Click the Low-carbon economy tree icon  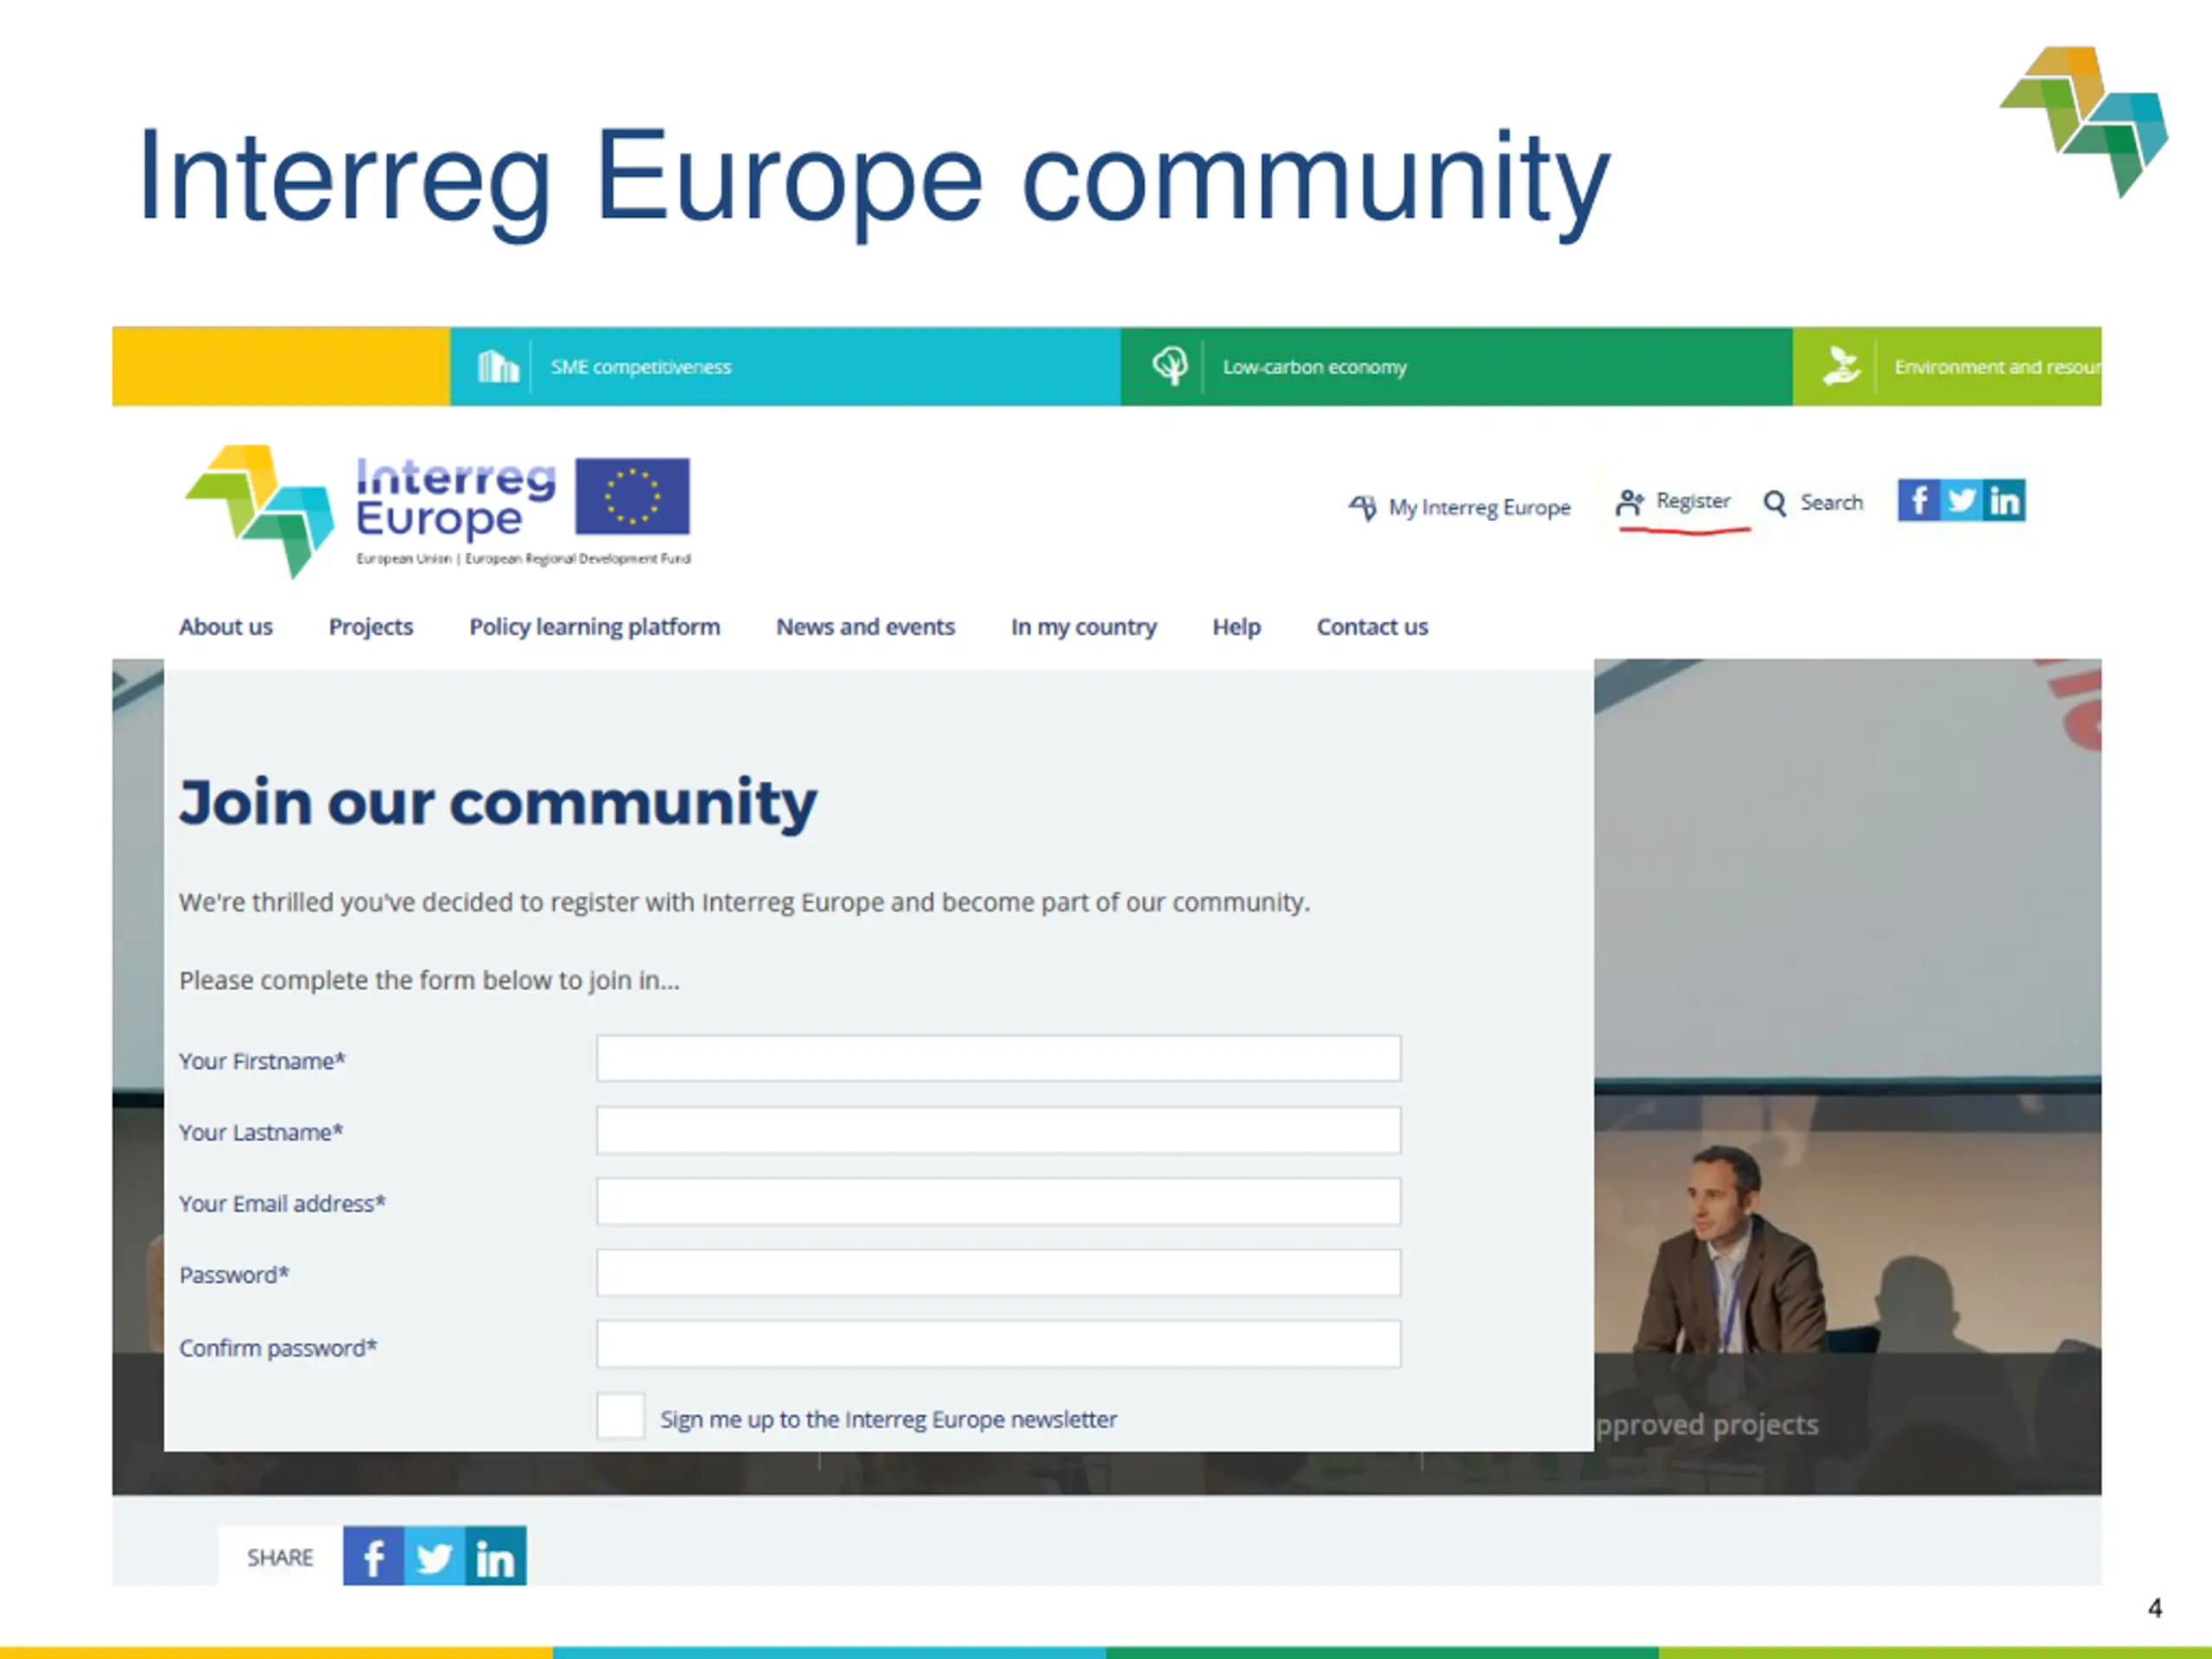pos(1169,366)
